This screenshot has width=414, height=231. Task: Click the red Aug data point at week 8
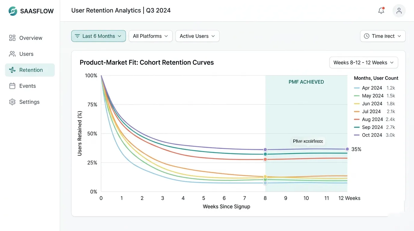point(265,159)
